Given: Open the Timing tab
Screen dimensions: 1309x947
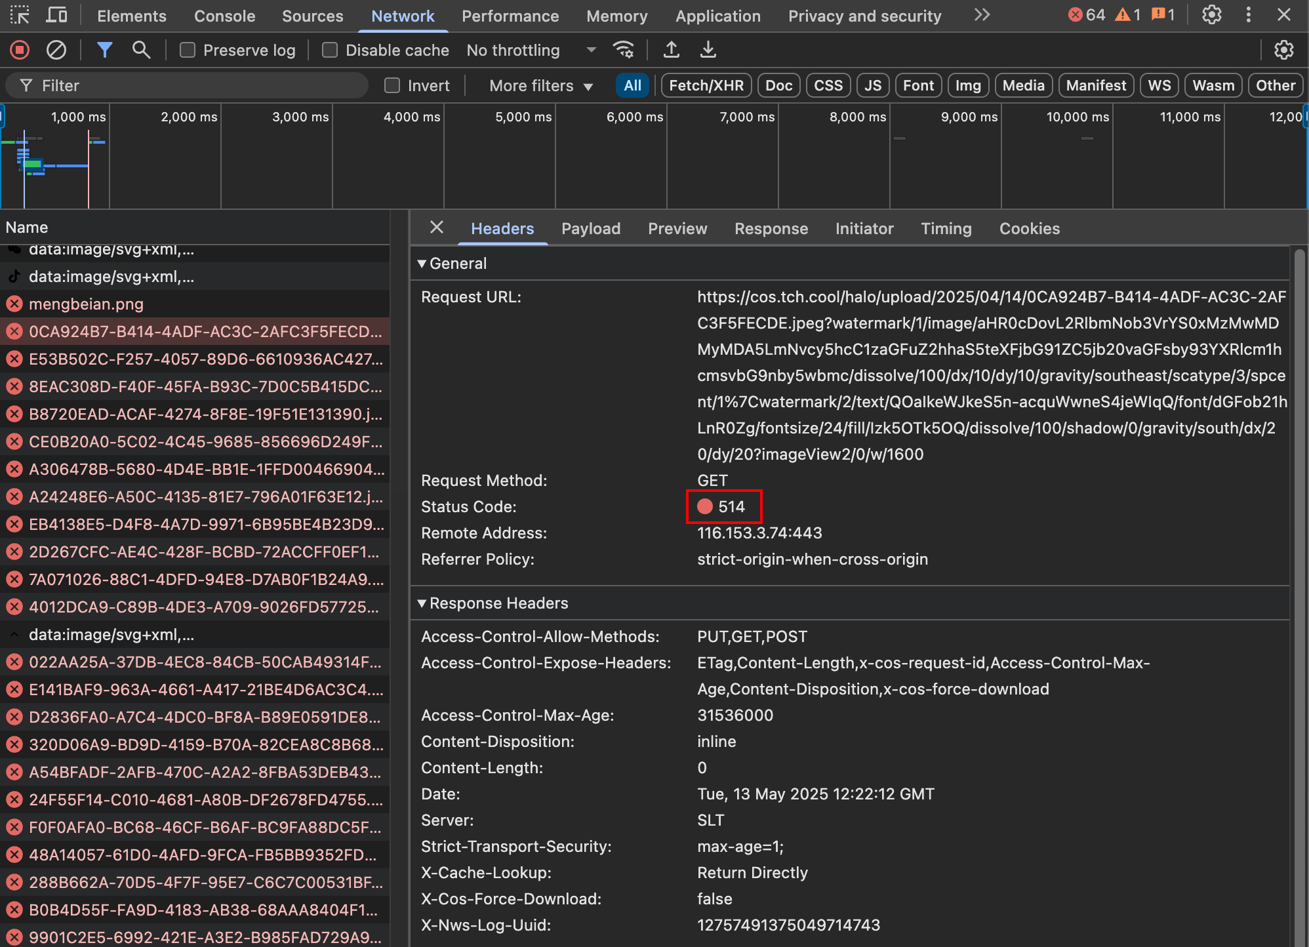Looking at the screenshot, I should point(946,228).
